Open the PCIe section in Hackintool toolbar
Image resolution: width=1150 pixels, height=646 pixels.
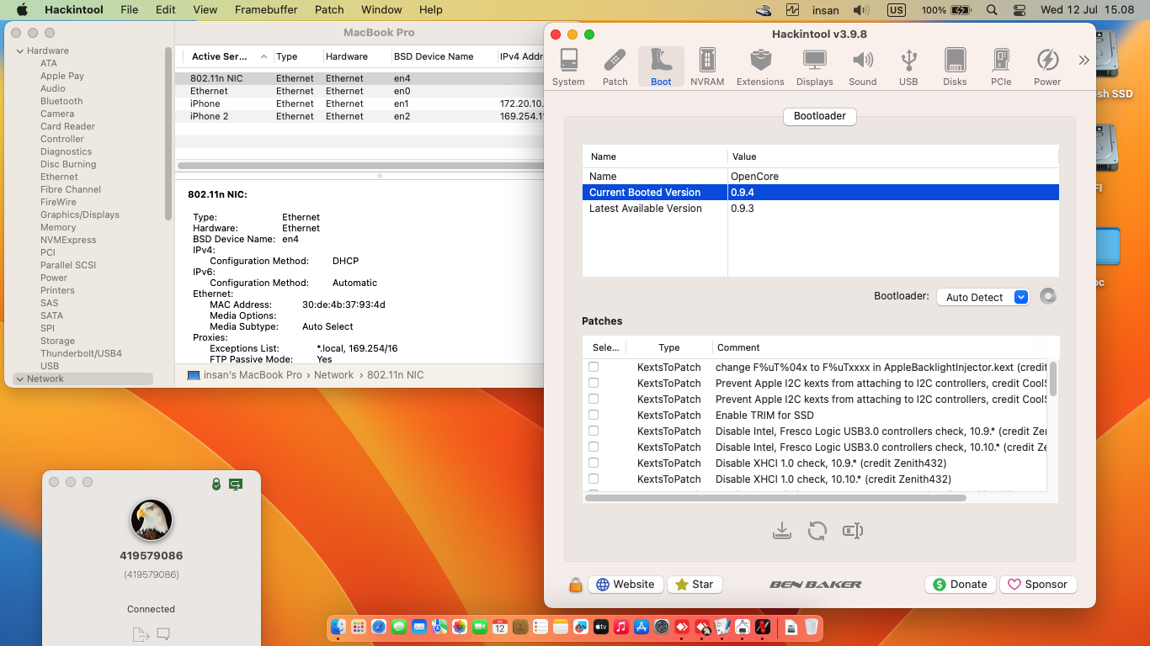tap(1001, 67)
